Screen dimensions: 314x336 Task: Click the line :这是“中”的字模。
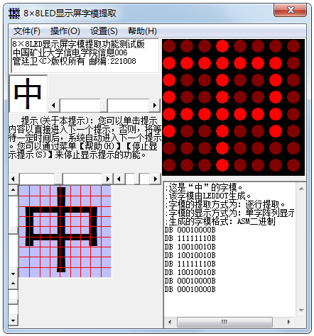tap(204, 188)
